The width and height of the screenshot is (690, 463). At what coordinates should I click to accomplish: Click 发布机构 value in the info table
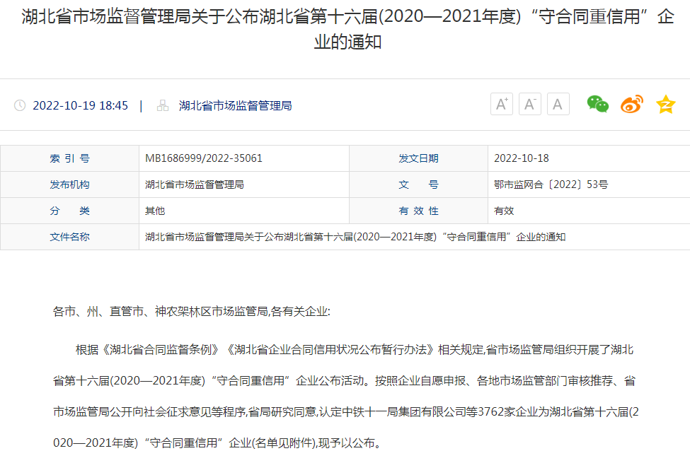195,184
